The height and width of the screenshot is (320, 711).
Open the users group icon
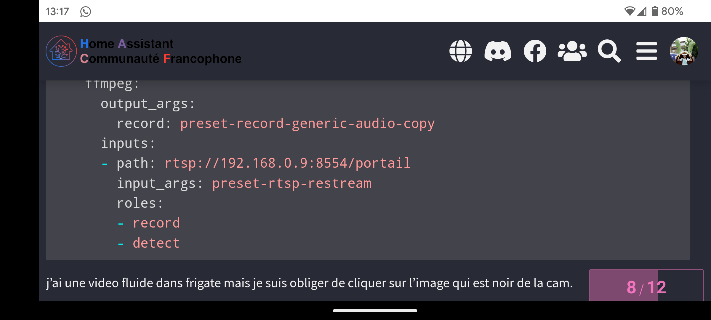[572, 51]
